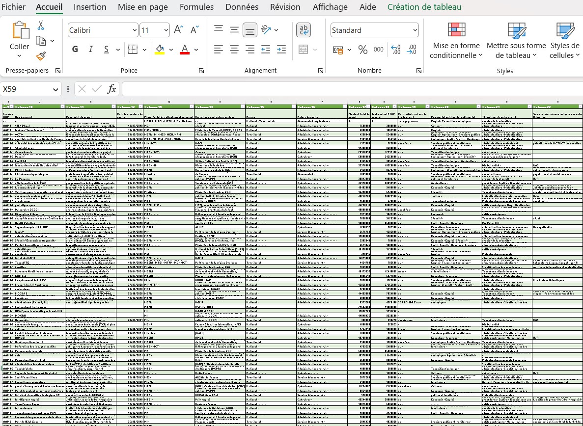583x426 pixels.
Task: Open the Insertion ribbon tab
Action: point(90,7)
